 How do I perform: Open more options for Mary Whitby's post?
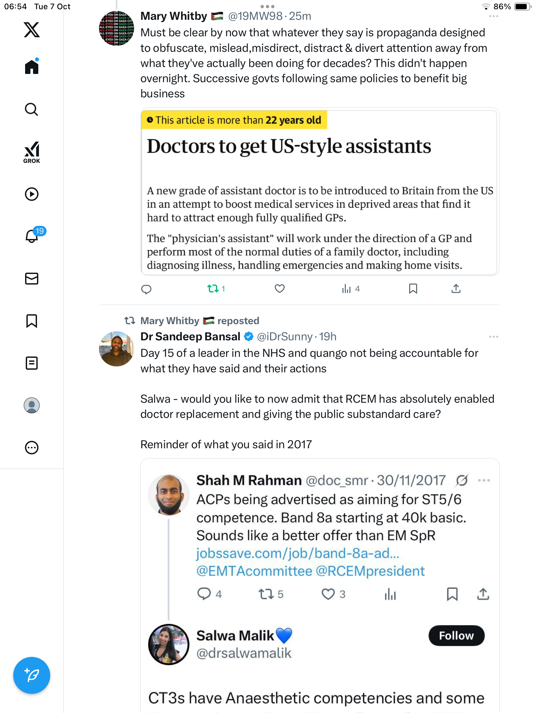pos(493,17)
